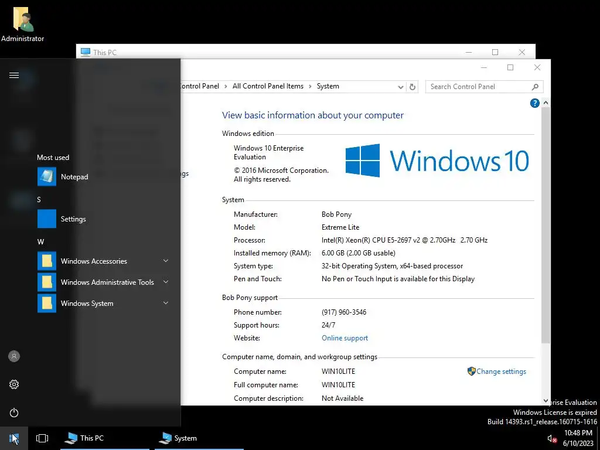600x450 pixels.
Task: Click the user account icon in Start
Action: [14, 356]
